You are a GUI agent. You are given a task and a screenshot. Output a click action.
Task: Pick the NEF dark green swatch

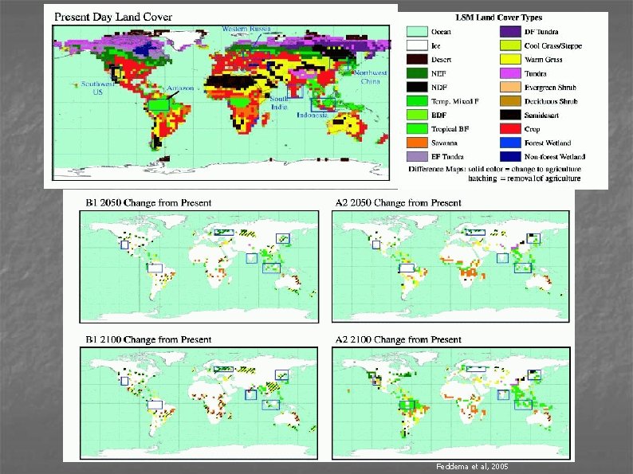coord(417,73)
